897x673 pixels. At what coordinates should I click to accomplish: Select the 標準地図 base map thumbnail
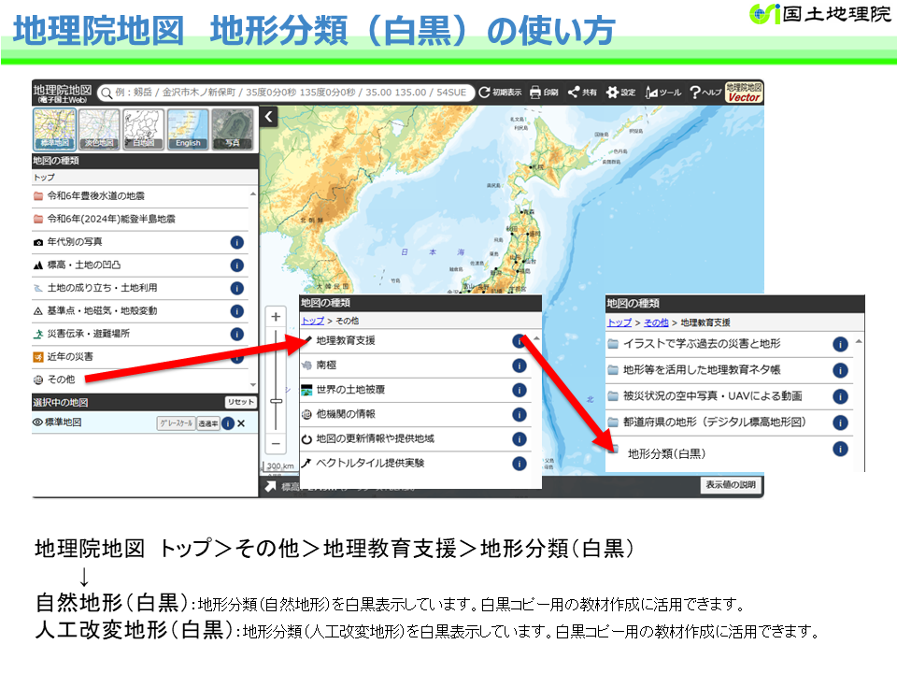tap(54, 129)
